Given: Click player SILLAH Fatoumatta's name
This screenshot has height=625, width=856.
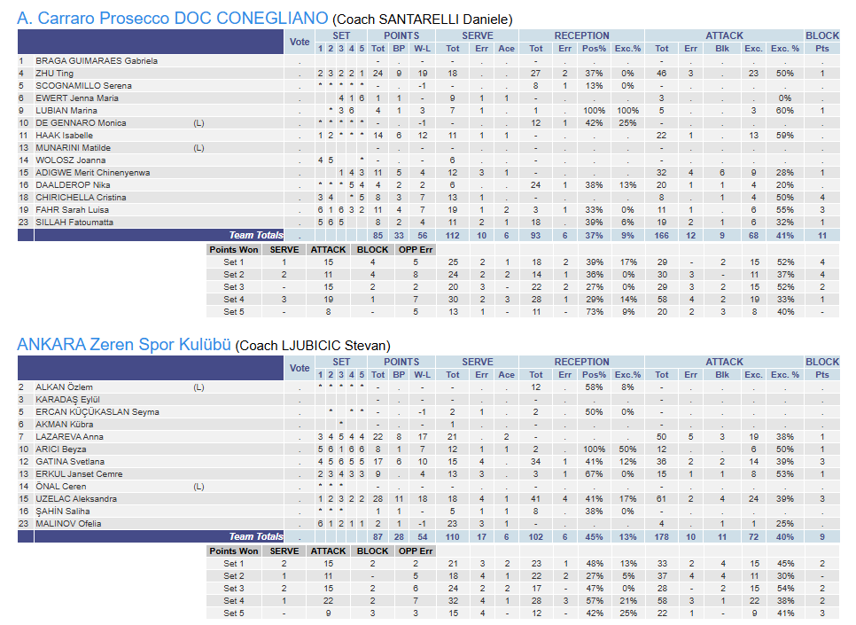Looking at the screenshot, I should point(74,223).
